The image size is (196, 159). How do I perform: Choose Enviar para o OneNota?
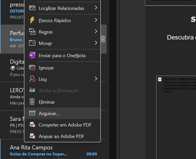pyautogui.click(x=62, y=55)
